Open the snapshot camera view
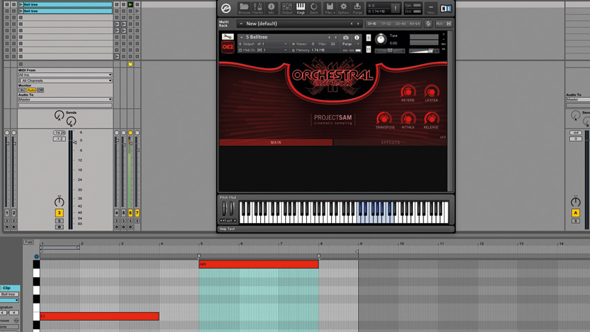Image resolution: width=590 pixels, height=332 pixels. coord(346,38)
